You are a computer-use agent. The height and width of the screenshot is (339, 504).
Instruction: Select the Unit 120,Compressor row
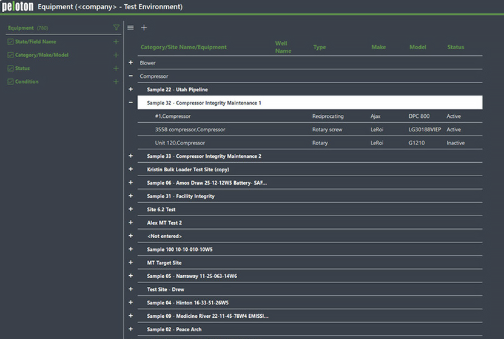pos(180,143)
